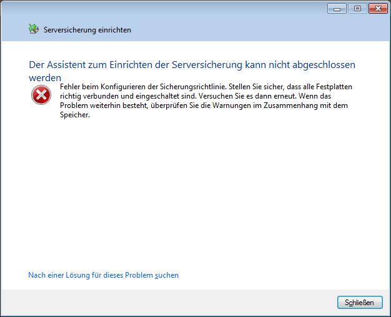
Task: Click the 'Serversicherung einrichten' title text
Action: point(87,30)
